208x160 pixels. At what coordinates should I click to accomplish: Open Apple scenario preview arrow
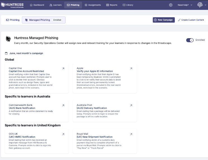tap(131, 68)
